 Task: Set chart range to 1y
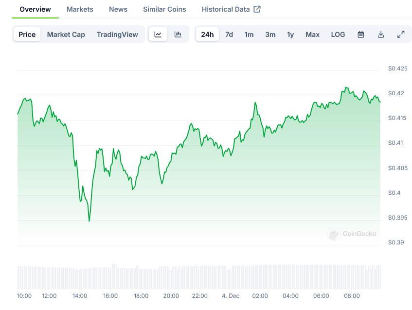pos(290,34)
